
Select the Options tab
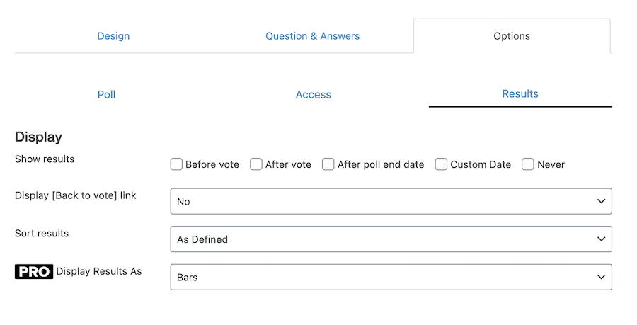coord(512,35)
